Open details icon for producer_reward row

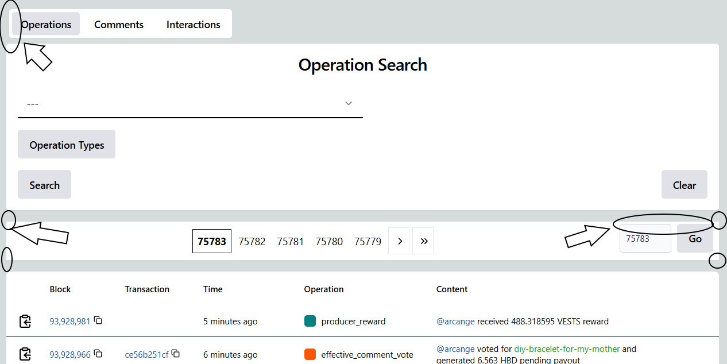25,322
